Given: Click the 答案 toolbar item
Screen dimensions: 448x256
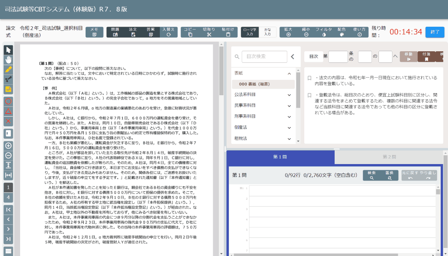Looking at the screenshot, I should [x=151, y=32].
